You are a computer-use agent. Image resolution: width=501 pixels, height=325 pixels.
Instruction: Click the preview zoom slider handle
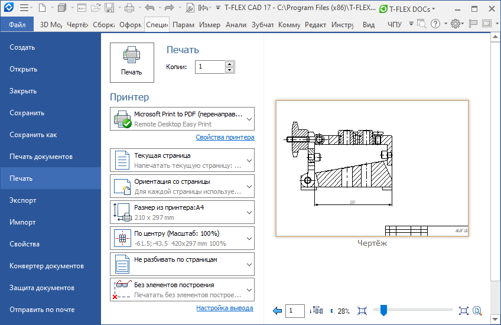383,309
